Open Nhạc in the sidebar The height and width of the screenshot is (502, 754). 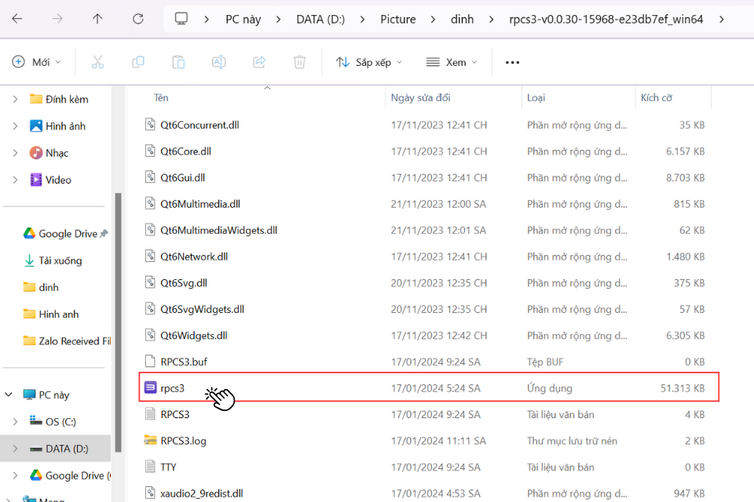pos(49,153)
